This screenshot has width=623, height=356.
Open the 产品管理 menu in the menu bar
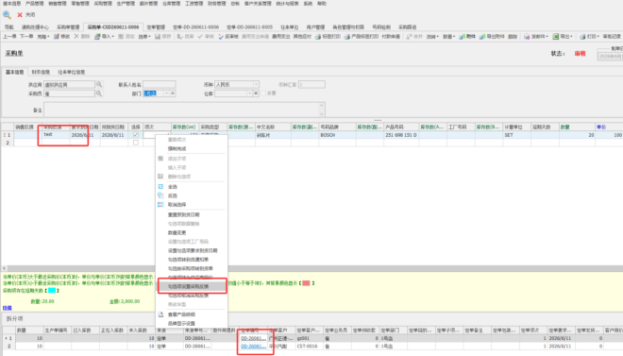pyautogui.click(x=34, y=3)
